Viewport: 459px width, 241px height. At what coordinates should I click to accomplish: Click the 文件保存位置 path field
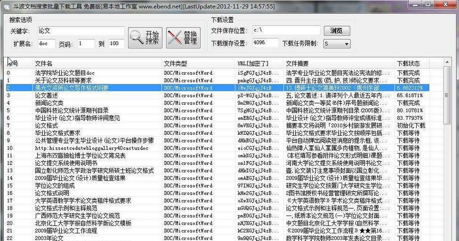tap(286, 31)
